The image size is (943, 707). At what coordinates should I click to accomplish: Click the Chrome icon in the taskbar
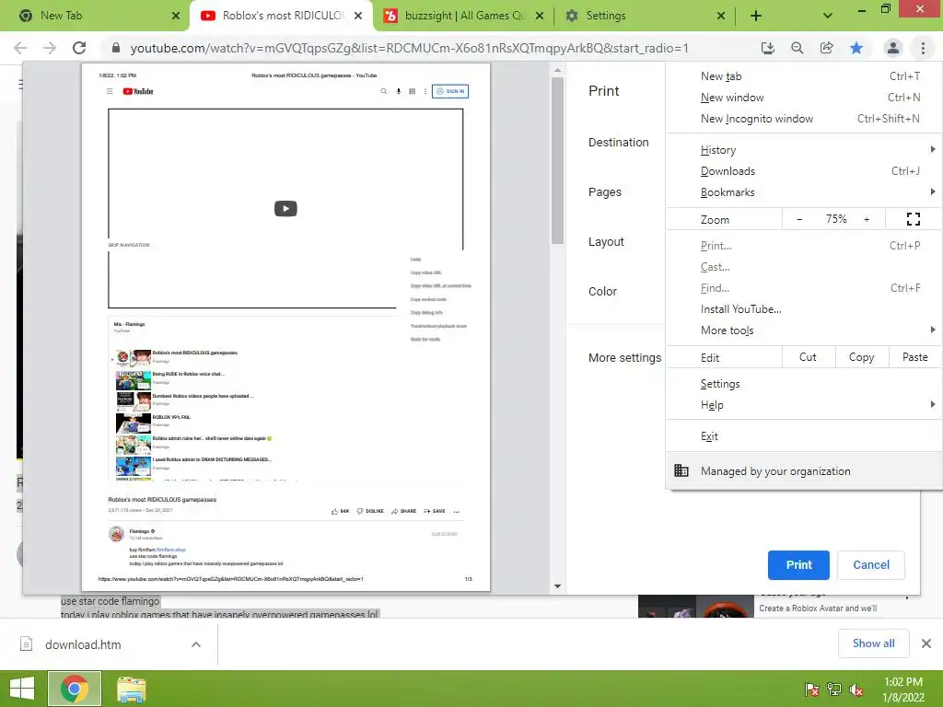(75, 689)
